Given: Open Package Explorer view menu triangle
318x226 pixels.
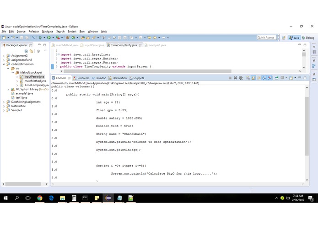Looking at the screenshot, I should [x=45, y=51].
